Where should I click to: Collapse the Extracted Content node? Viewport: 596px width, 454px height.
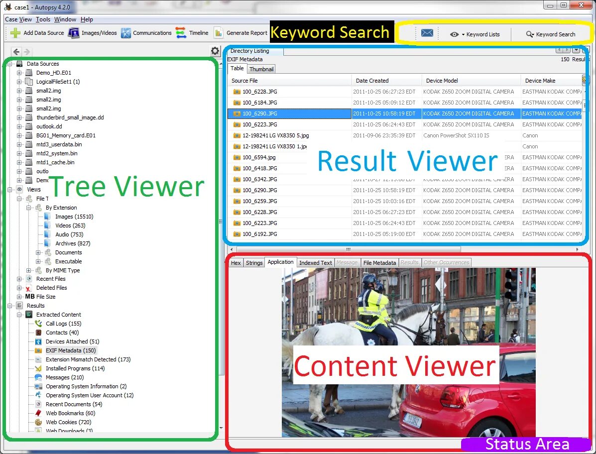[x=19, y=315]
